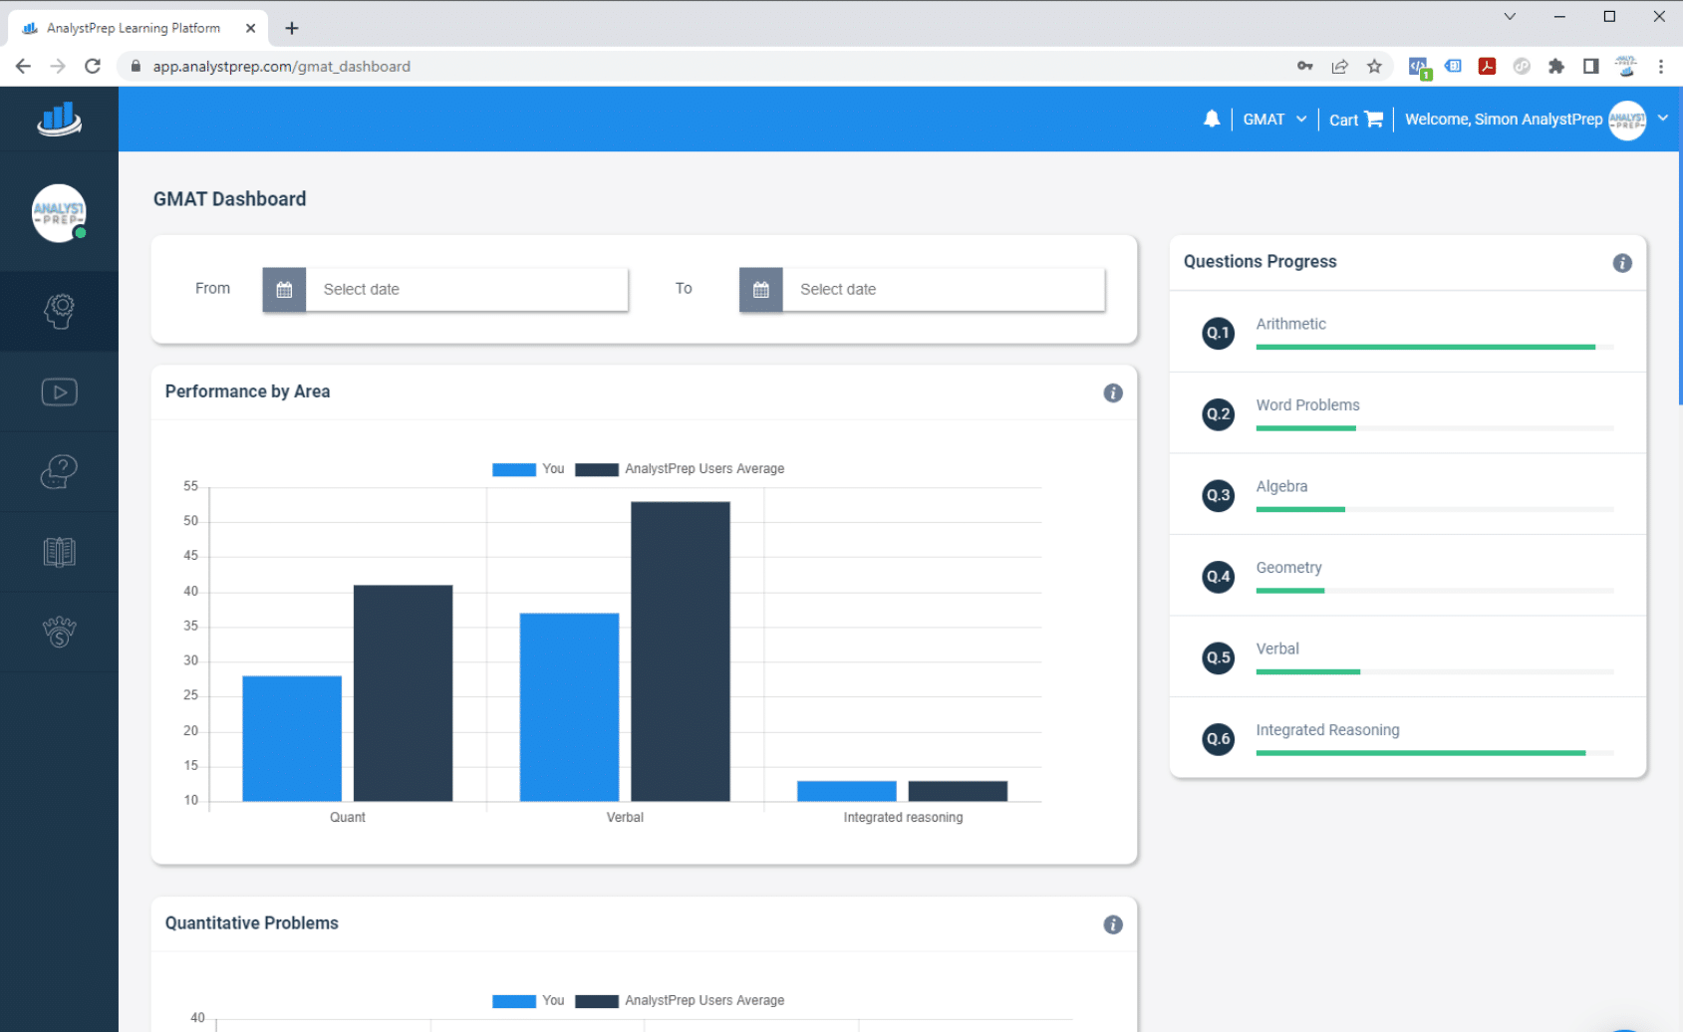Click the Questions Progress info icon
This screenshot has height=1032, width=1683.
click(1621, 263)
